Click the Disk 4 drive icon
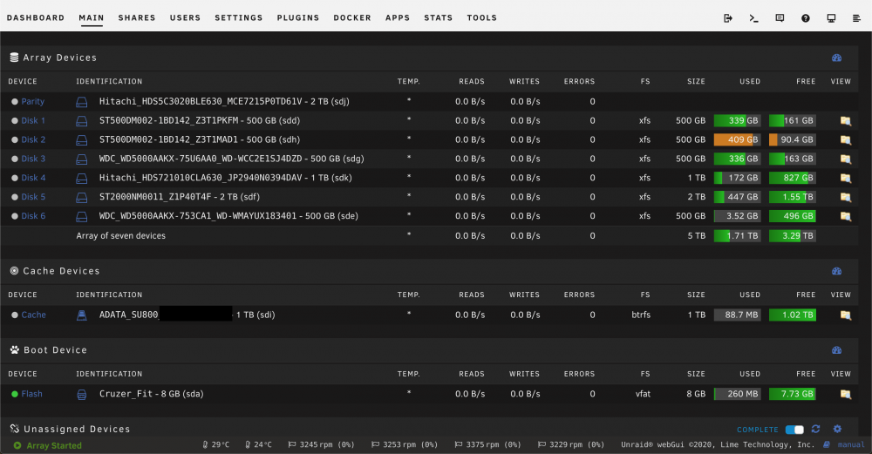 coord(82,178)
